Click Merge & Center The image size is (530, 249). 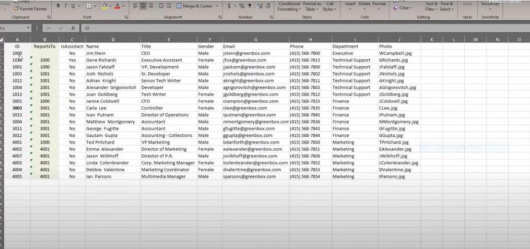[195, 6]
